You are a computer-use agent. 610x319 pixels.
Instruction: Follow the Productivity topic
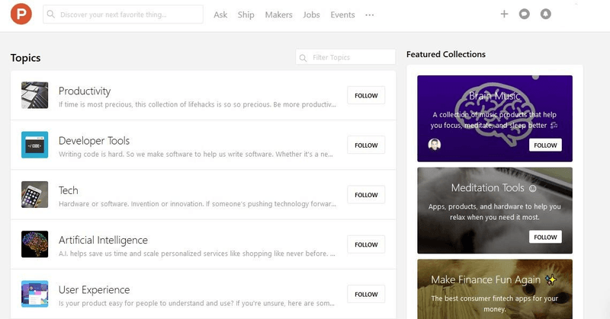[x=366, y=95]
